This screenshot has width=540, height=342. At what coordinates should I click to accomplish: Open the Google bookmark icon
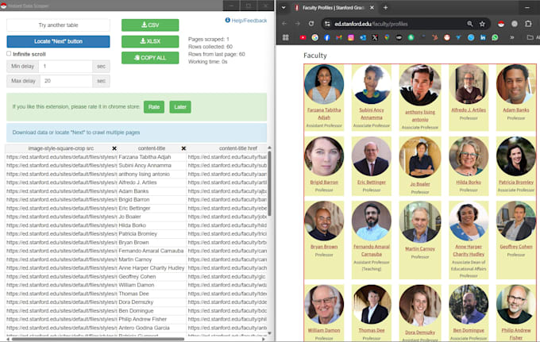pyautogui.click(x=314, y=37)
